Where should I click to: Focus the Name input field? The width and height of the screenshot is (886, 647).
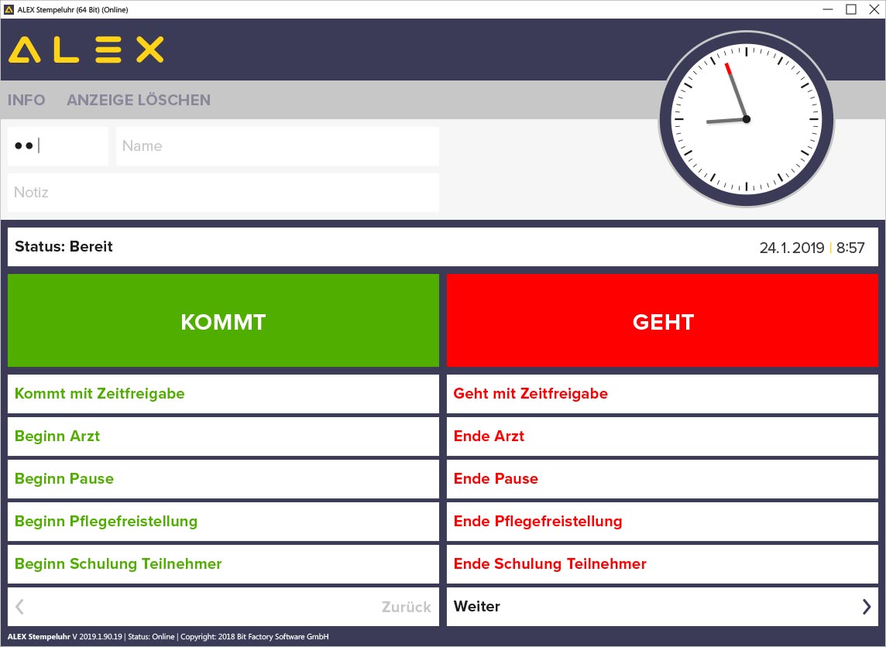(277, 146)
